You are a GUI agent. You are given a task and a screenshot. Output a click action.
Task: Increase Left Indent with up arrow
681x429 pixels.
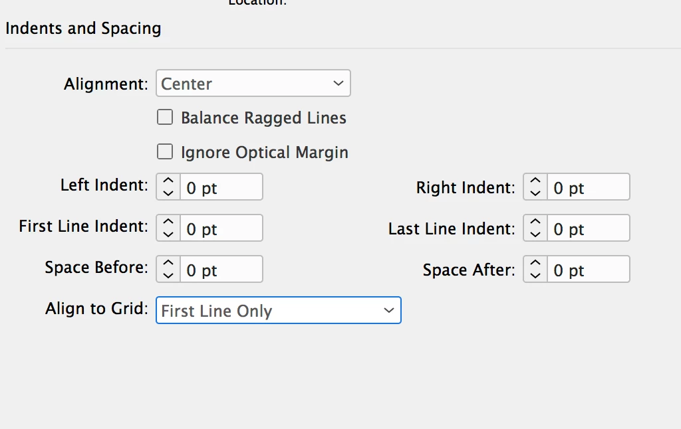(168, 181)
